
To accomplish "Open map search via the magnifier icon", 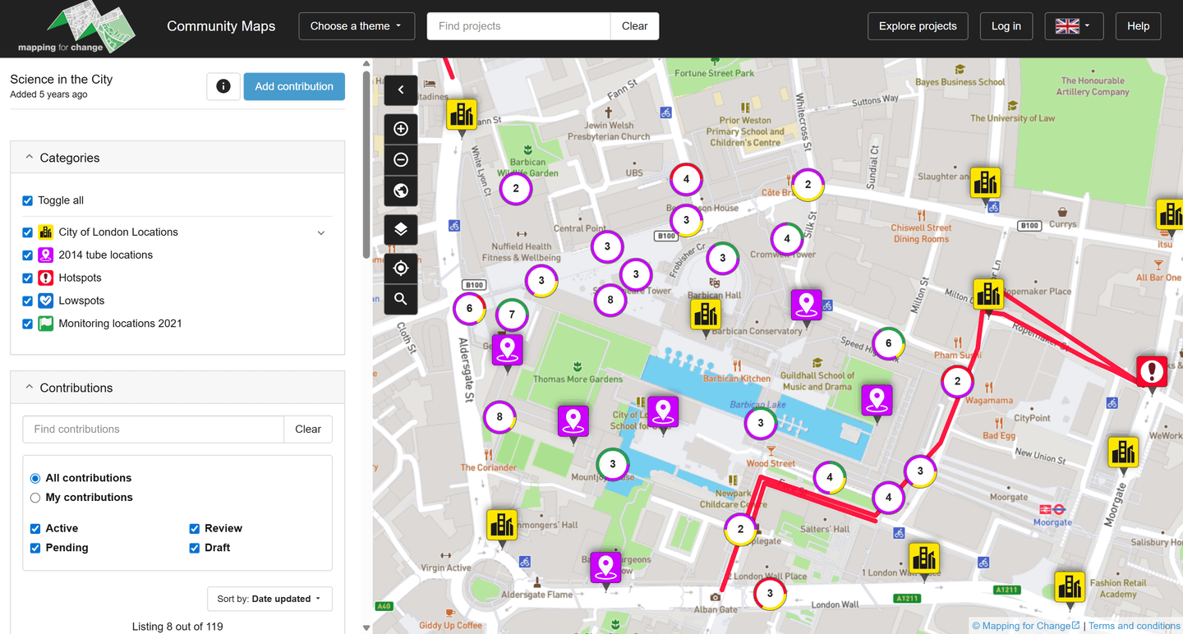I will [x=401, y=299].
